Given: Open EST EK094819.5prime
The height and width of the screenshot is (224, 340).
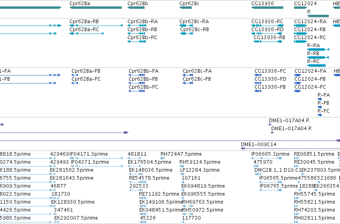Looking at the screenshot, I should [x=203, y=186].
